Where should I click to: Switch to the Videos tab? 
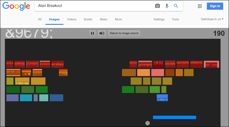point(72,19)
